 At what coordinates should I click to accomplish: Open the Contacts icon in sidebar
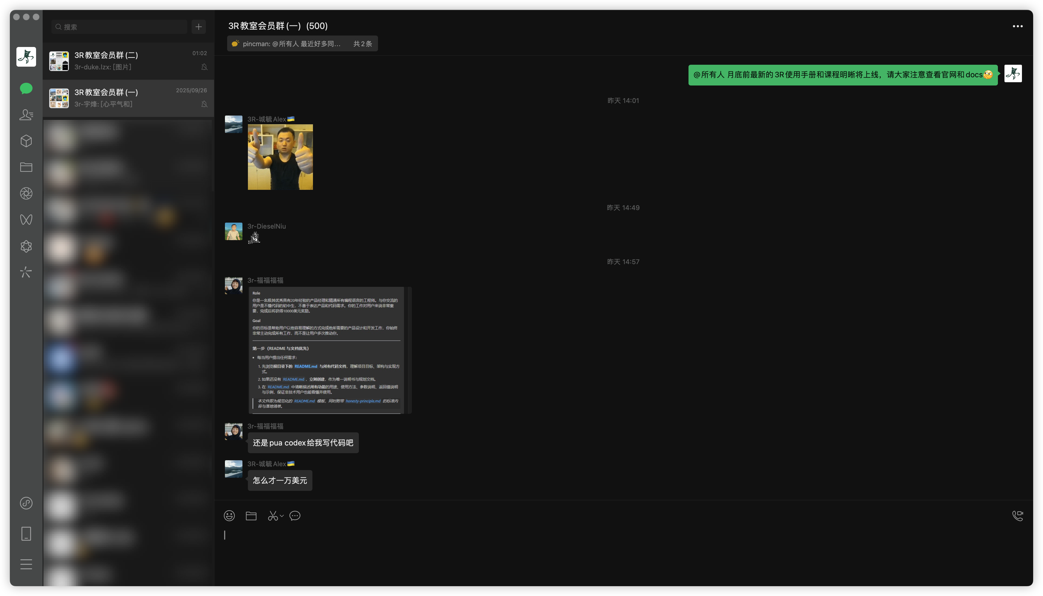click(26, 115)
